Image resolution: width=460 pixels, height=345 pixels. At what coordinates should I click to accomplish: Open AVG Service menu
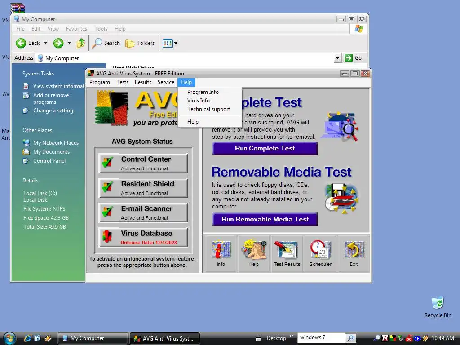[166, 83]
